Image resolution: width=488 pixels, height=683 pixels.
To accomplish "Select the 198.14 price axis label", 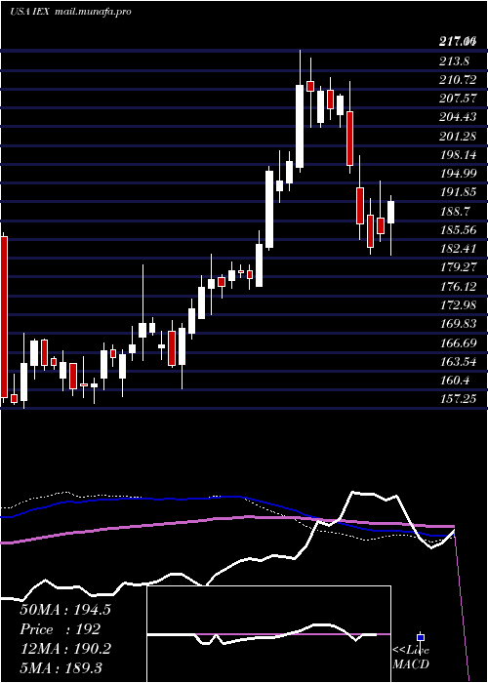I will tap(458, 155).
